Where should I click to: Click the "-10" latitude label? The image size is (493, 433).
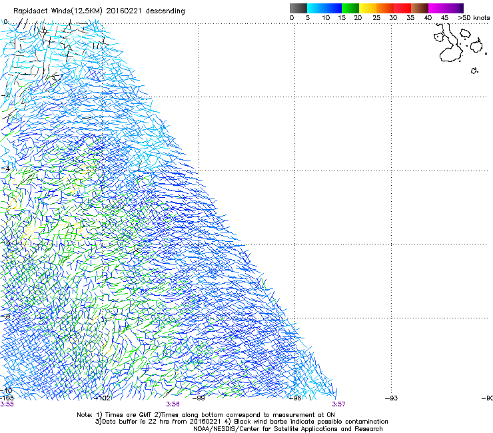click(x=6, y=390)
